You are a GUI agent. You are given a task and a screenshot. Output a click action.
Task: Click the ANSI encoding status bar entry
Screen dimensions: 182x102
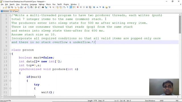click(x=162, y=101)
